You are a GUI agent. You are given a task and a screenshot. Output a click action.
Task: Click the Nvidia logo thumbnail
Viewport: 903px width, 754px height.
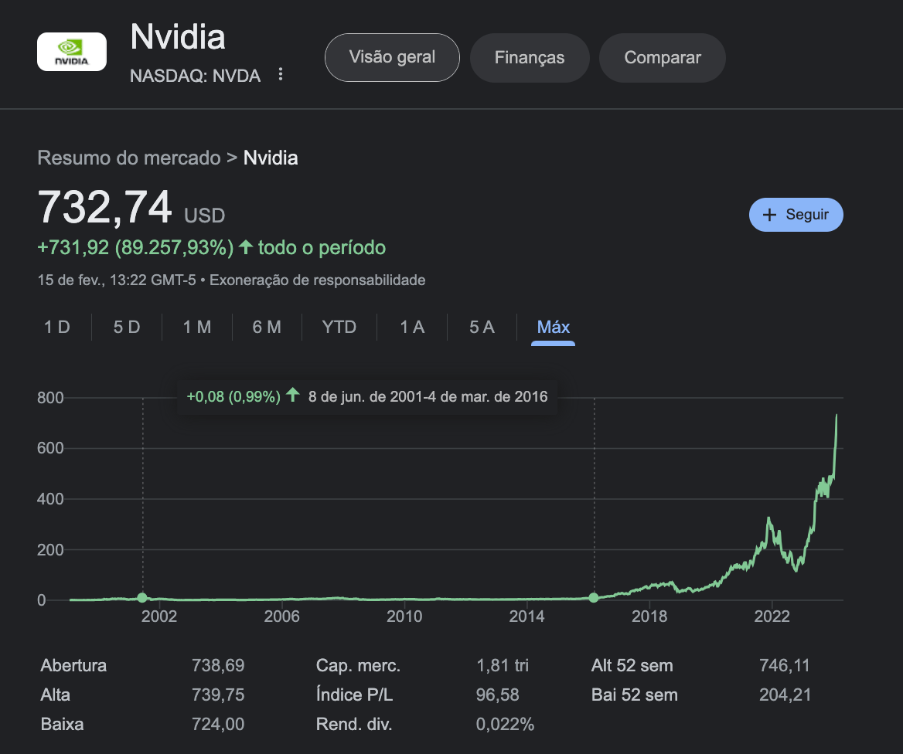pyautogui.click(x=71, y=52)
